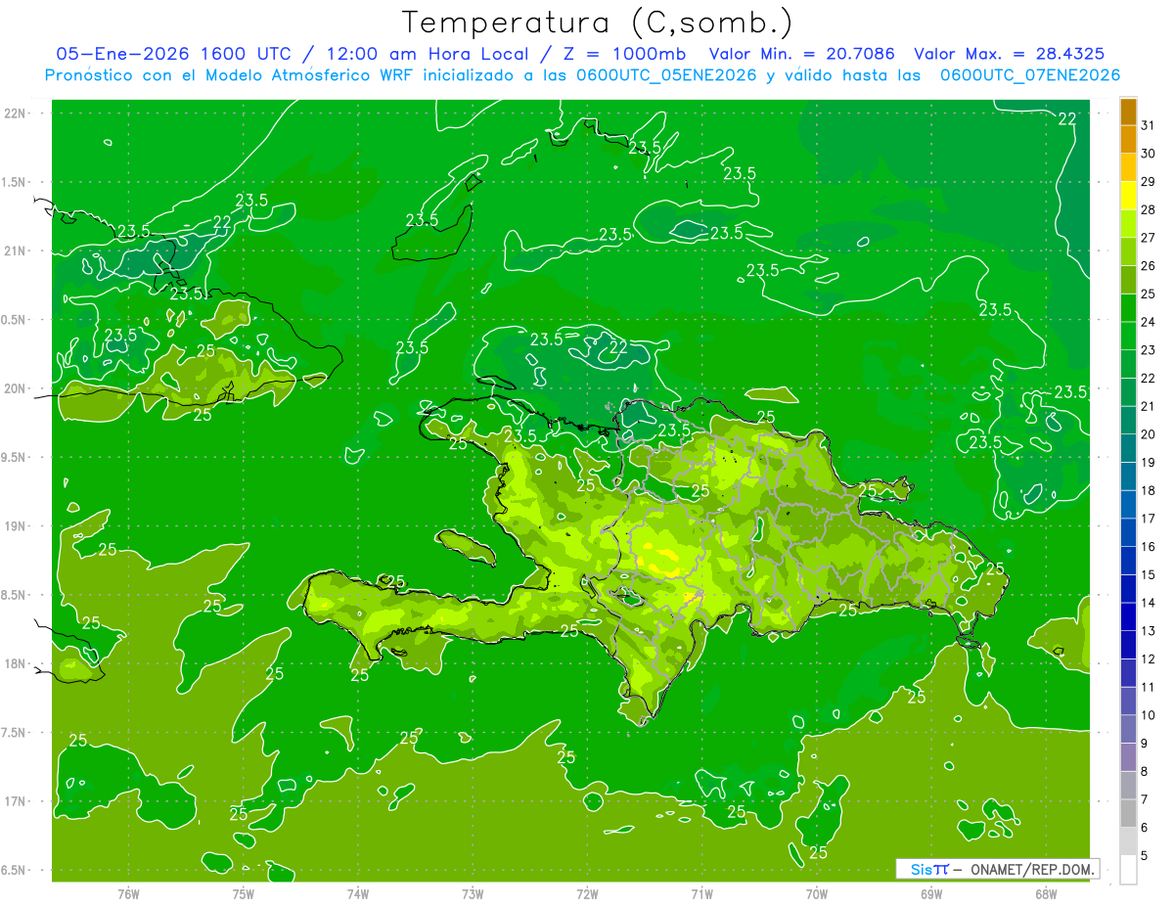The height and width of the screenshot is (907, 1174).
Task: Click the '9.5N' latitude axis label
Action: (14, 458)
